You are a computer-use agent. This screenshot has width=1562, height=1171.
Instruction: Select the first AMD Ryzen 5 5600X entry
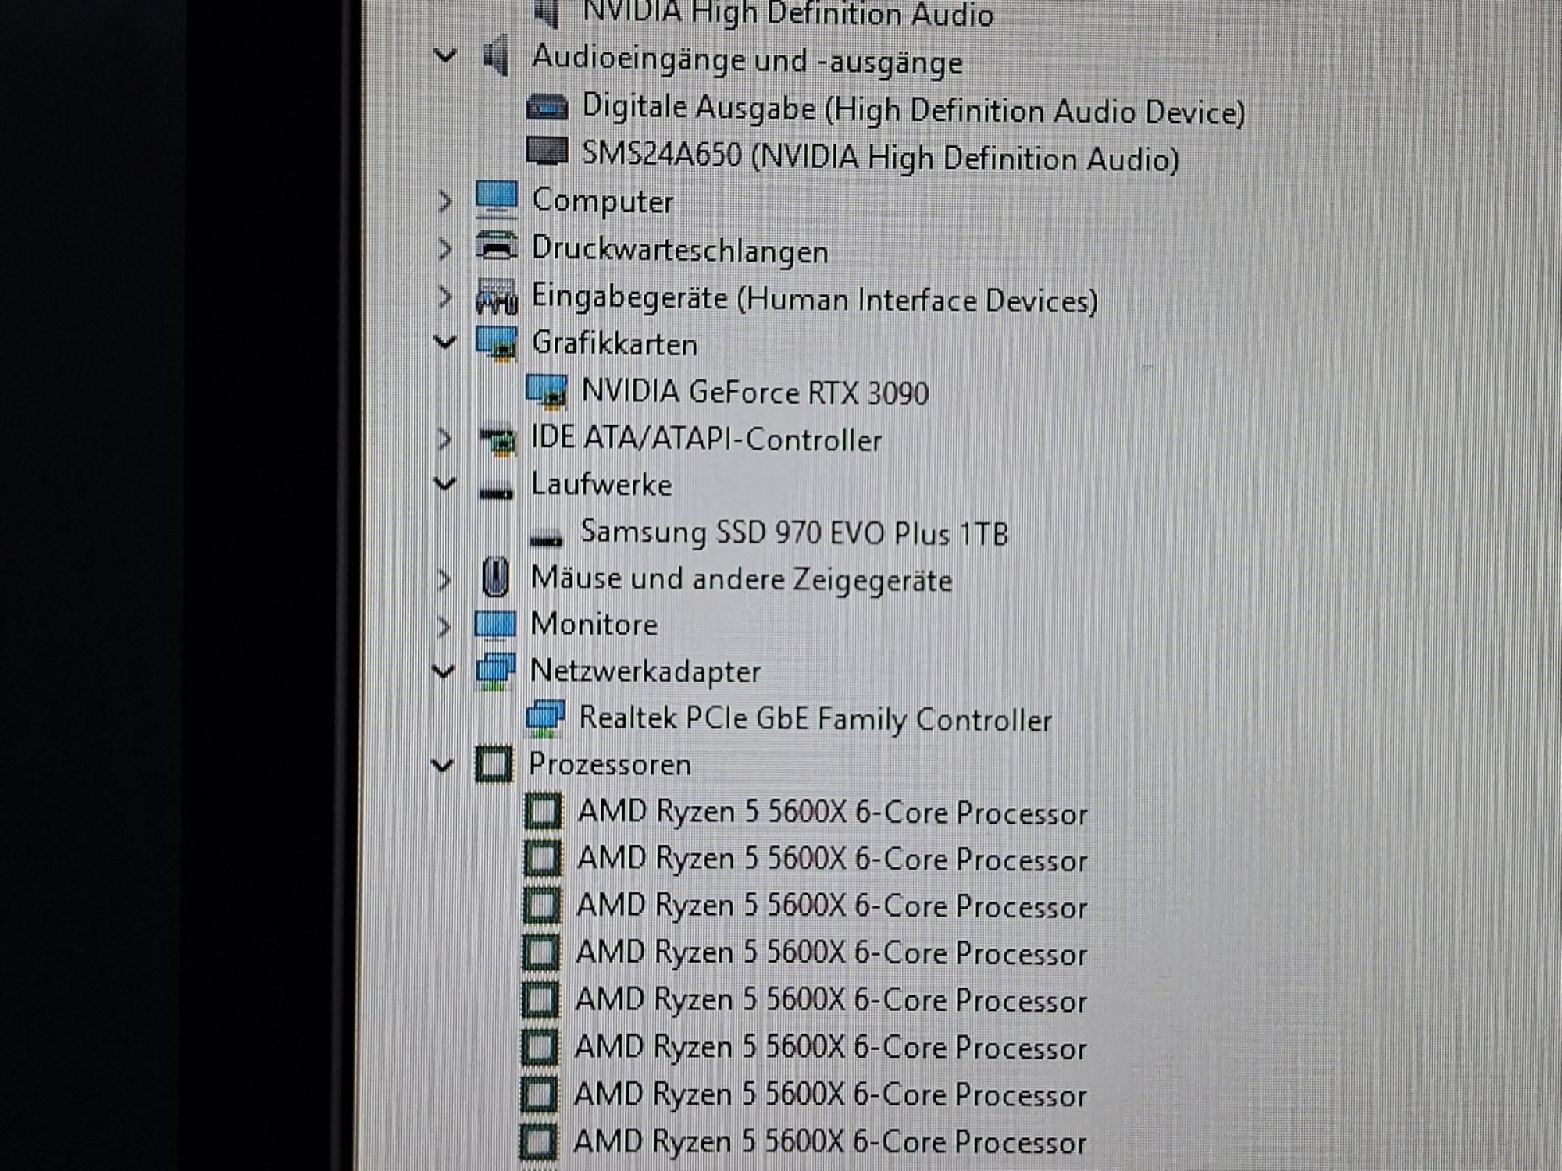831,813
